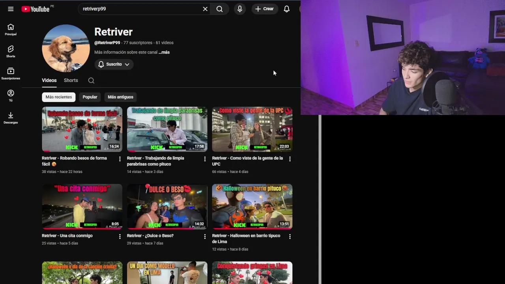Open Un dia como modelo en Lima thumbnail
The image size is (505, 284).
[167, 273]
